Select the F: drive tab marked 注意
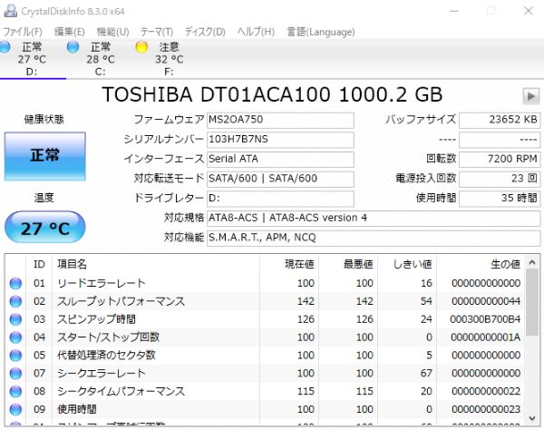 tap(170, 59)
